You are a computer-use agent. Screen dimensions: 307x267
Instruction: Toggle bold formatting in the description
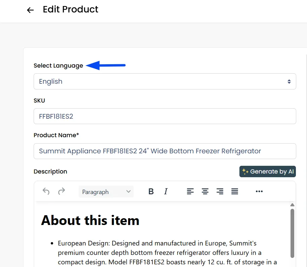(151, 191)
